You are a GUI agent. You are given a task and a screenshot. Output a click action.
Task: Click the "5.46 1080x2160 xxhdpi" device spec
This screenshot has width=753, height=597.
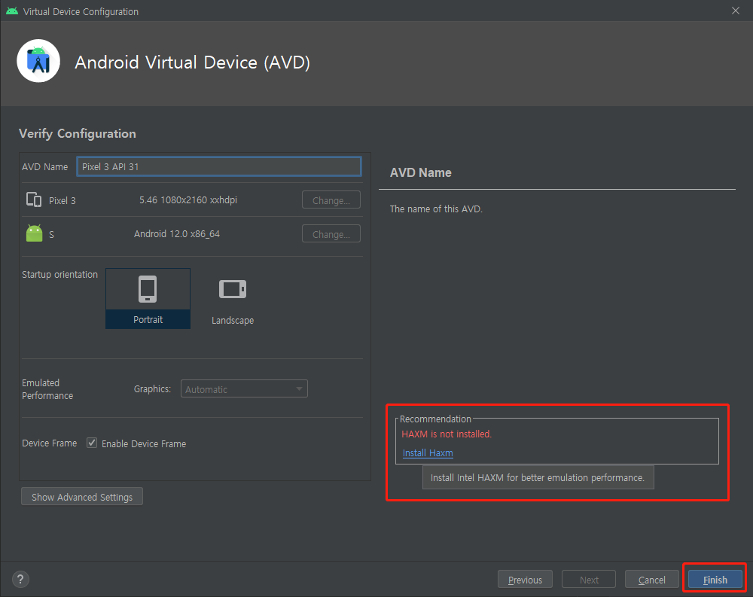188,200
